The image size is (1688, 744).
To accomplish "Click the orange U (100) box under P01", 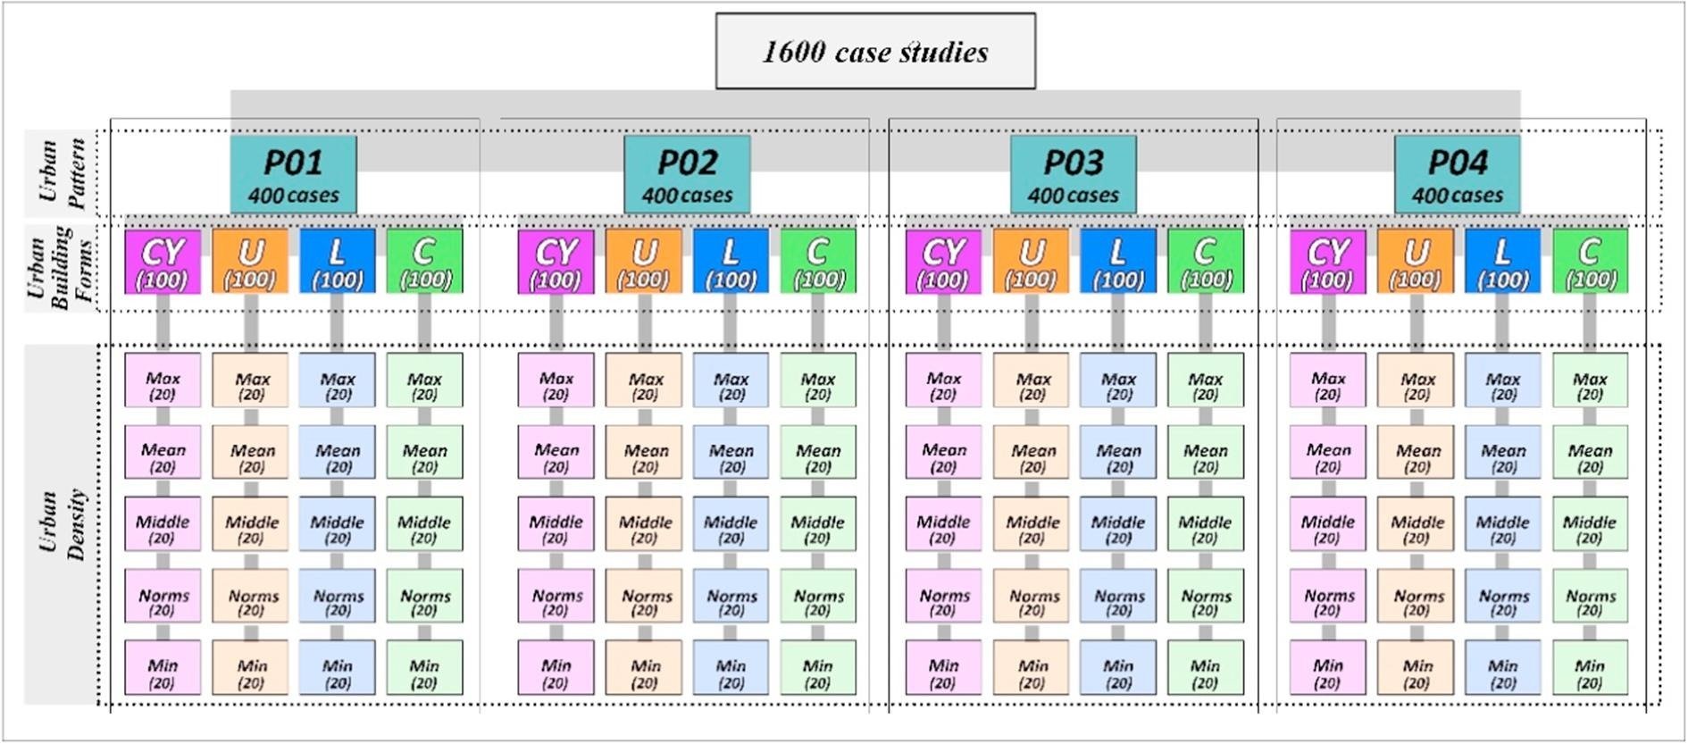I will coord(250,262).
